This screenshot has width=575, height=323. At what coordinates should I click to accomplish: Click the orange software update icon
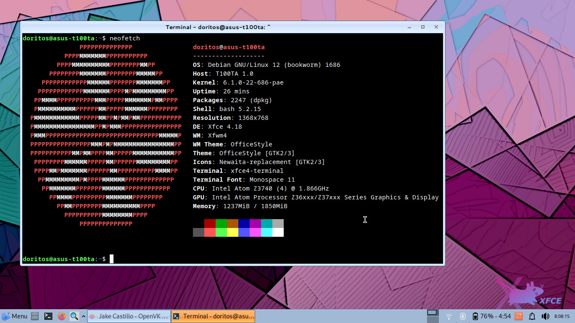point(518,316)
